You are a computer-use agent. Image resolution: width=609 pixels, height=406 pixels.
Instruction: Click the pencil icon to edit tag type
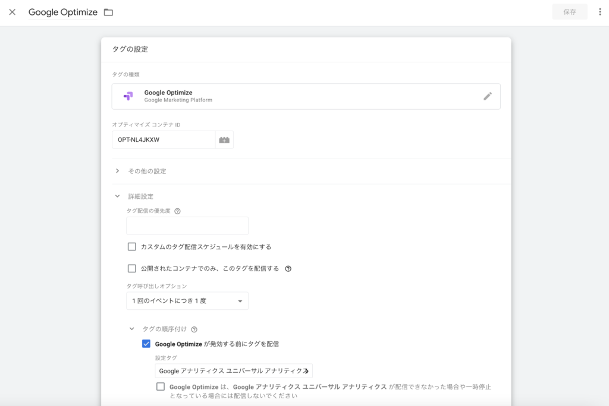(x=488, y=96)
